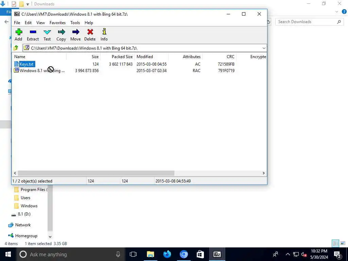Open the View menu
Image resolution: width=348 pixels, height=261 pixels.
(x=41, y=23)
